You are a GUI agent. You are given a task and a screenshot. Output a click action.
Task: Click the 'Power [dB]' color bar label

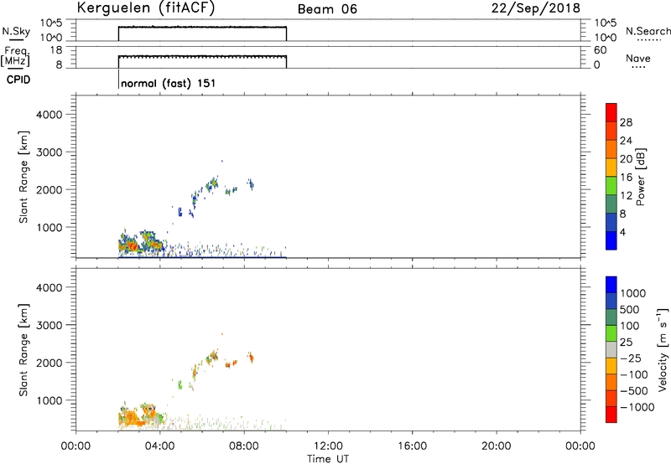click(641, 177)
